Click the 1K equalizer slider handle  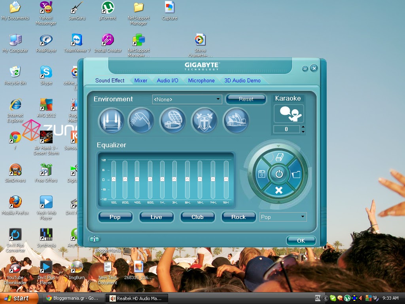[162, 179]
